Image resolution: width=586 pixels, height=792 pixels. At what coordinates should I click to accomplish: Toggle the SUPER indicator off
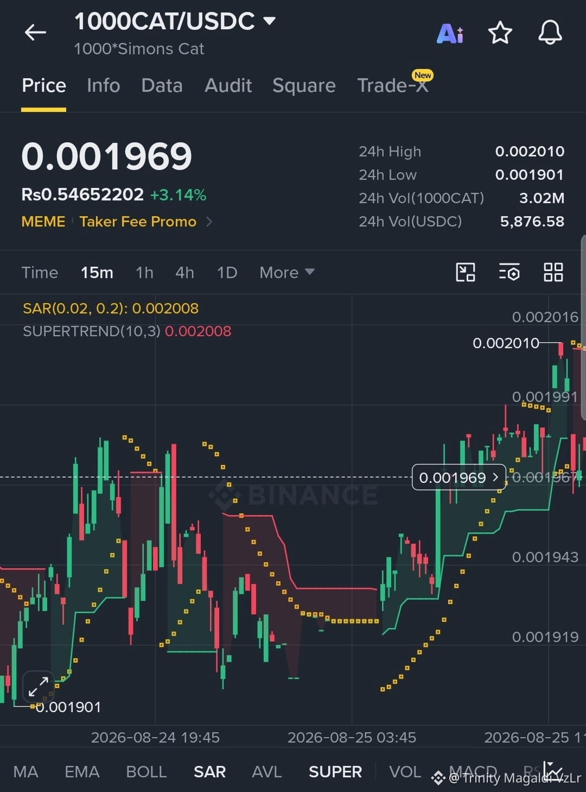coord(335,771)
